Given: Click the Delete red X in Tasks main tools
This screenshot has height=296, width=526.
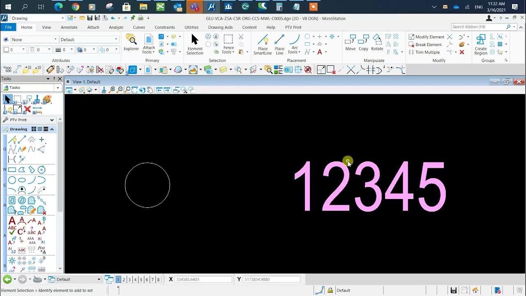Looking at the screenshot, I should [x=27, y=109].
